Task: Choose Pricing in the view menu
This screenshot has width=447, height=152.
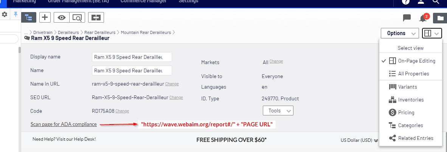Action: (x=406, y=112)
